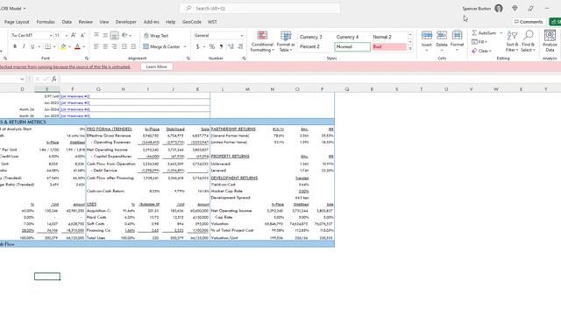Decrease indent
Screen dimensions: 561x315
124,46
